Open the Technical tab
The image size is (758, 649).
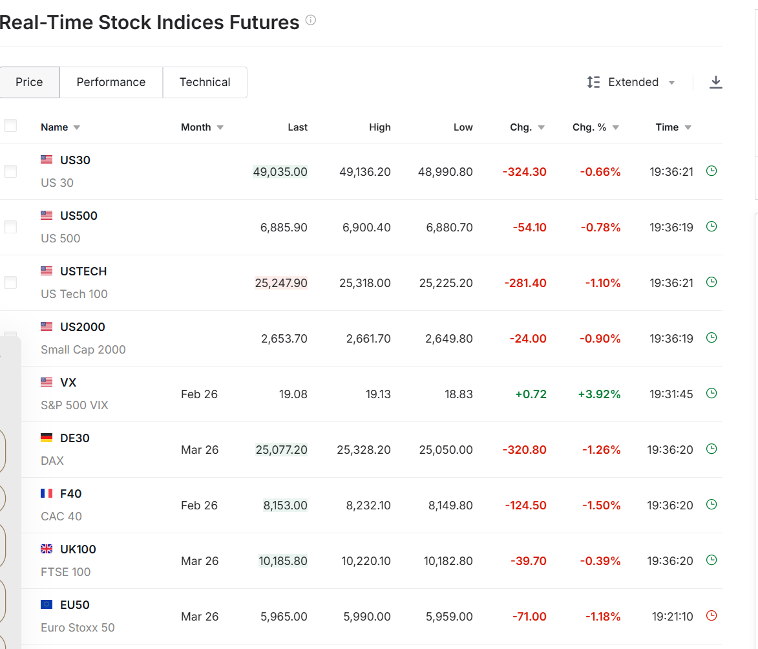[x=205, y=82]
